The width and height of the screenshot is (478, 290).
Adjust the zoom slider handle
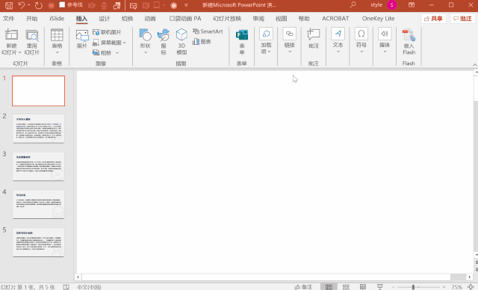[x=413, y=287]
